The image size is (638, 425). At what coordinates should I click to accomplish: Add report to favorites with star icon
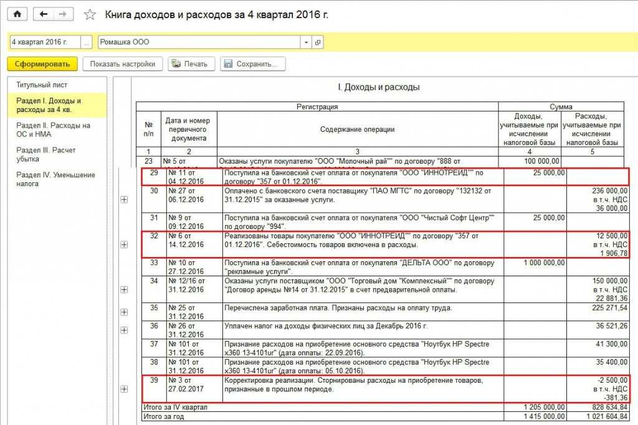90,15
